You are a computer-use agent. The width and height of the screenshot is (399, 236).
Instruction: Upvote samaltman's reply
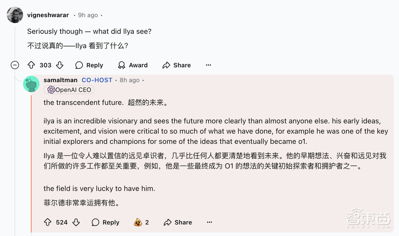point(48,222)
